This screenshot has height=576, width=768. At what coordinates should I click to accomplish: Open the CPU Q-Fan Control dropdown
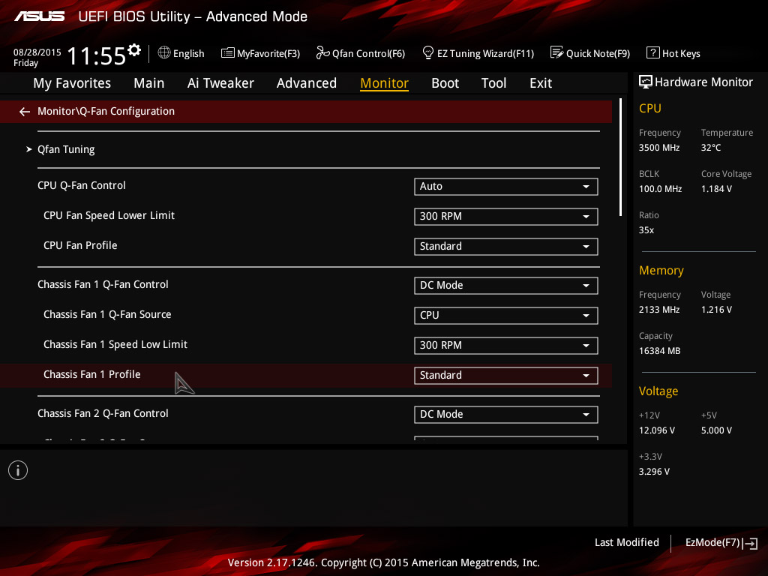(x=506, y=187)
